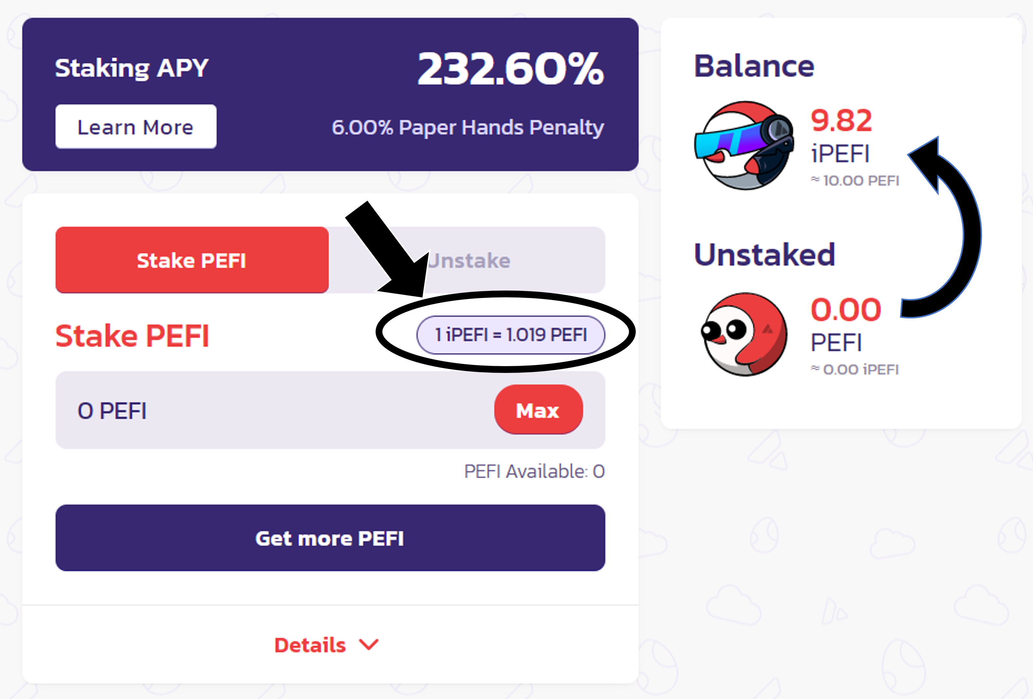Select the Stake PEFI tab
Viewport: 1033px width, 699px height.
click(192, 260)
